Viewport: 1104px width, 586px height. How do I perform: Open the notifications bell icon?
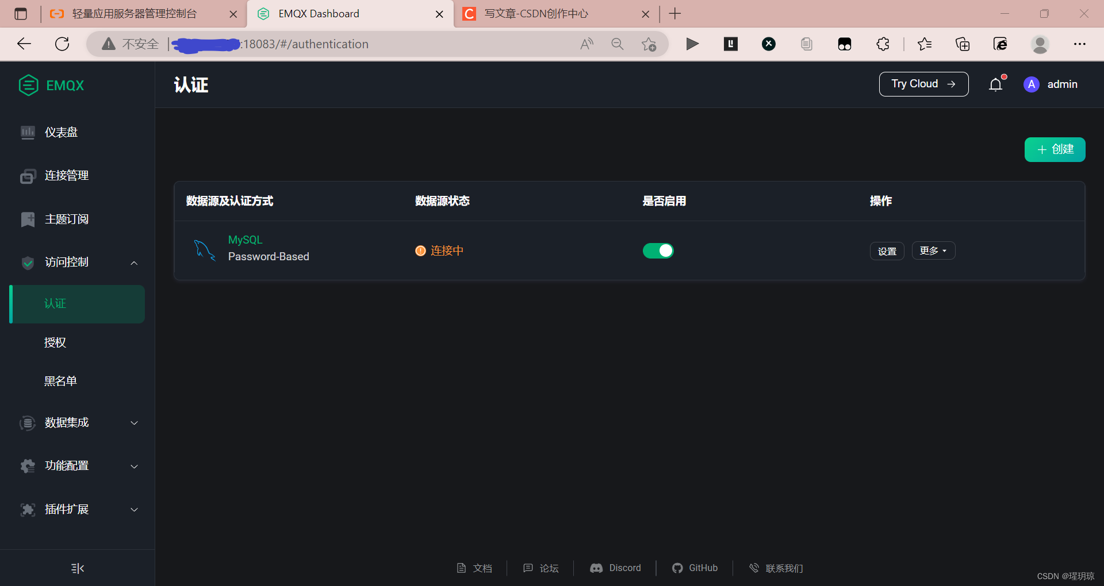point(996,84)
